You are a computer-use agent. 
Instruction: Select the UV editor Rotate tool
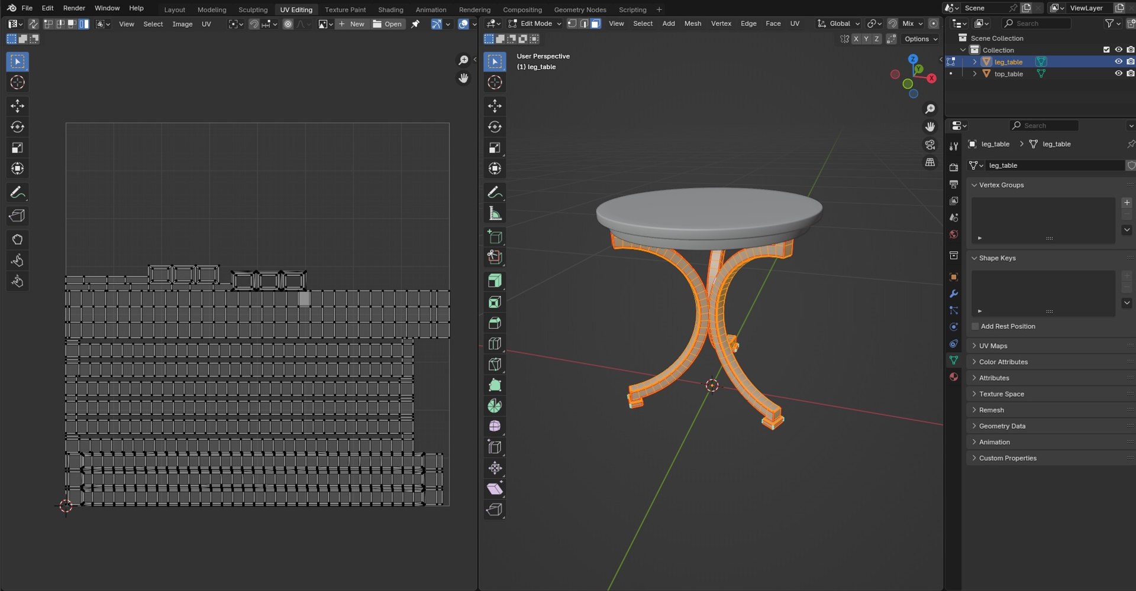click(x=17, y=127)
